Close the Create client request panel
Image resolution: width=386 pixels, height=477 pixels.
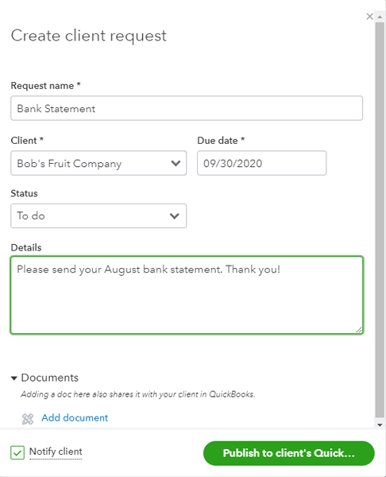point(369,17)
